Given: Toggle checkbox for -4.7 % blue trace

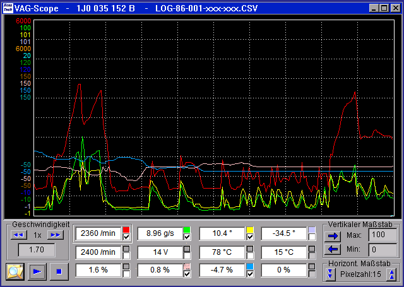Looking at the screenshot, I should pos(250,274).
